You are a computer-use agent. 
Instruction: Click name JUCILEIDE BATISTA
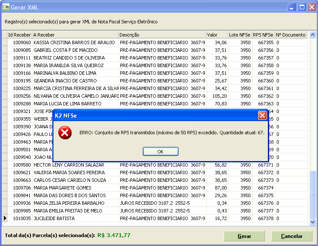tap(54, 218)
